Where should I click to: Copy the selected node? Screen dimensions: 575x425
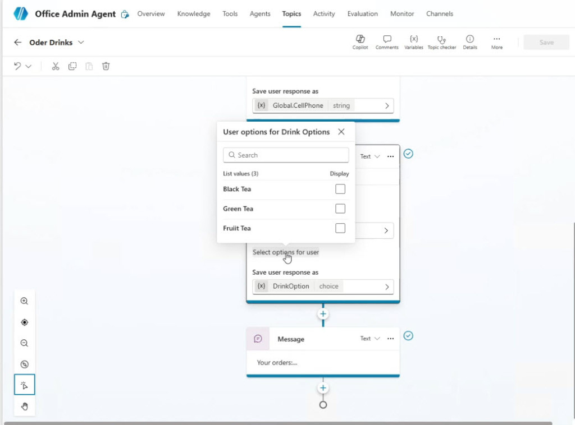click(x=72, y=66)
